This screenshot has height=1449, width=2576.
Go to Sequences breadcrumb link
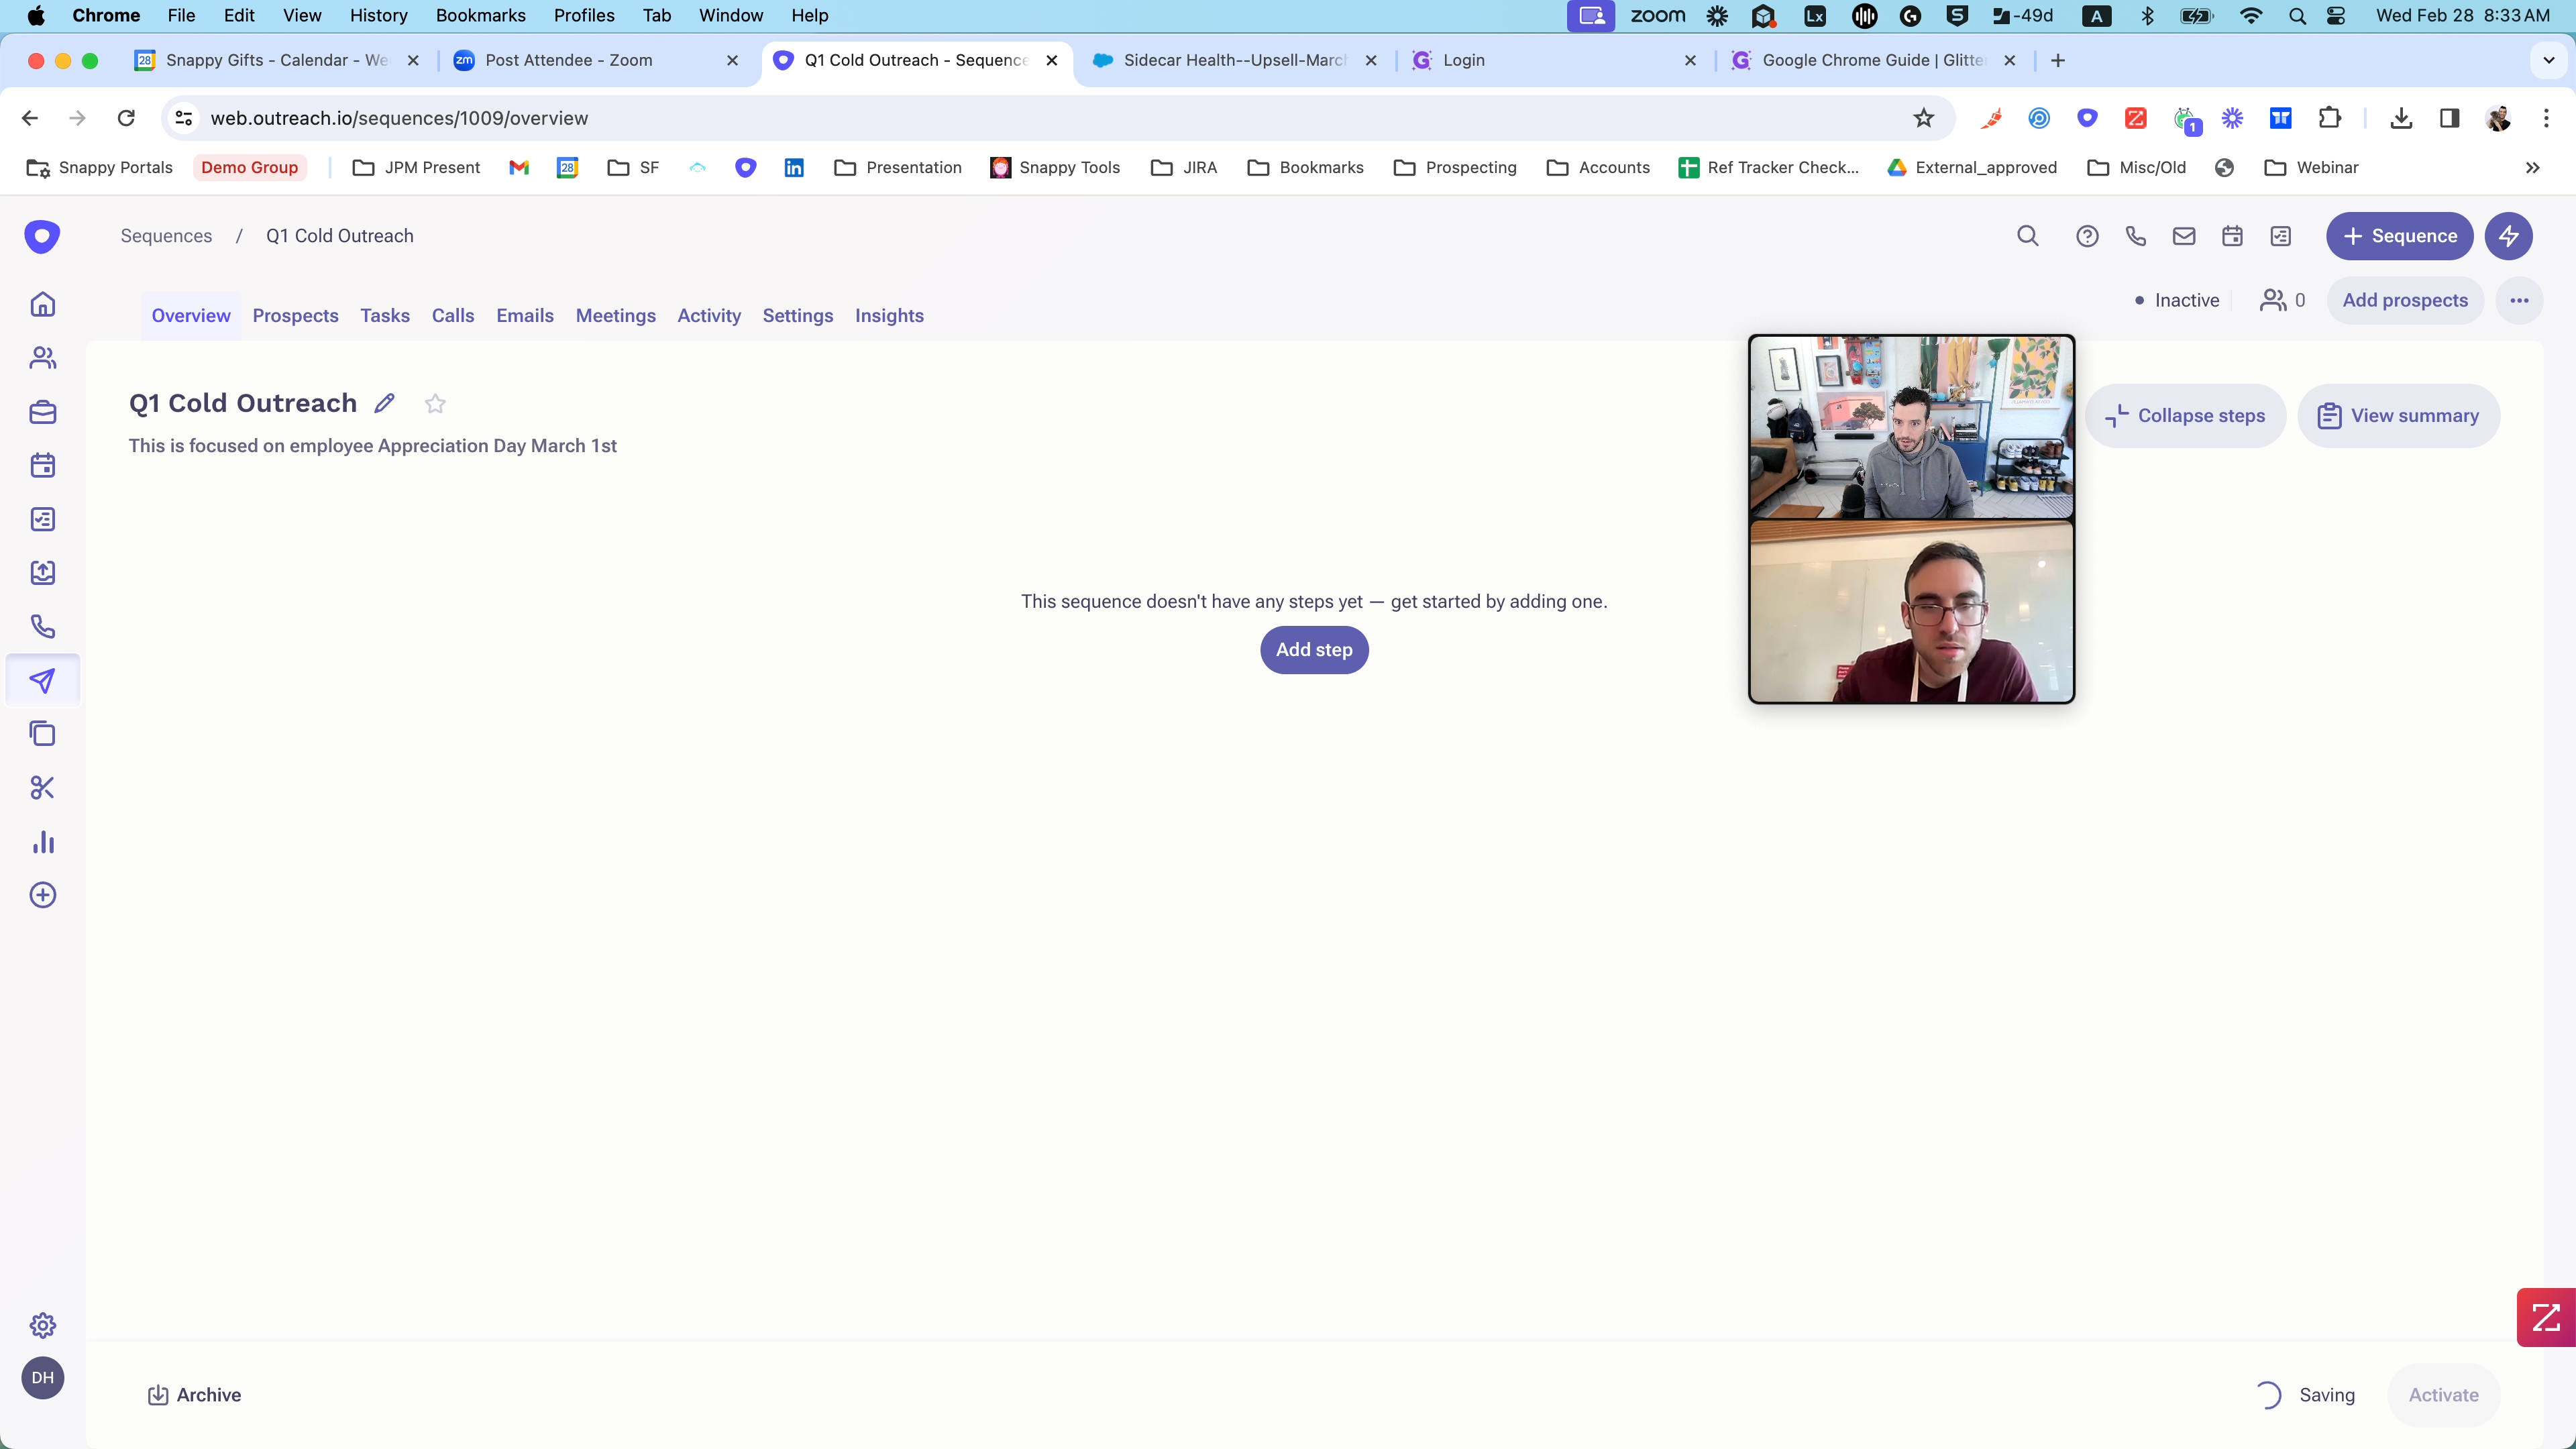(166, 236)
